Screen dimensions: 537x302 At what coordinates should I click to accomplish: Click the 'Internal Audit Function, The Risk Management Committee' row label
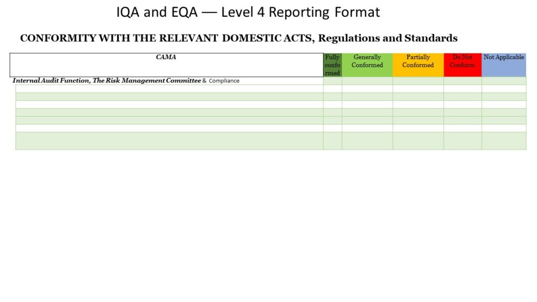pos(106,81)
